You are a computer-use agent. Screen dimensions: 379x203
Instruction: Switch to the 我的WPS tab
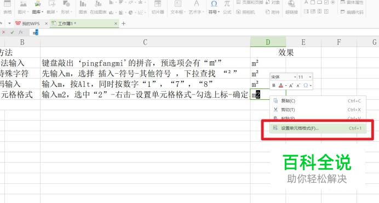(x=27, y=23)
